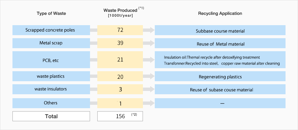Click the Total label box
Viewport: 298px width, 130px height.
tap(51, 116)
